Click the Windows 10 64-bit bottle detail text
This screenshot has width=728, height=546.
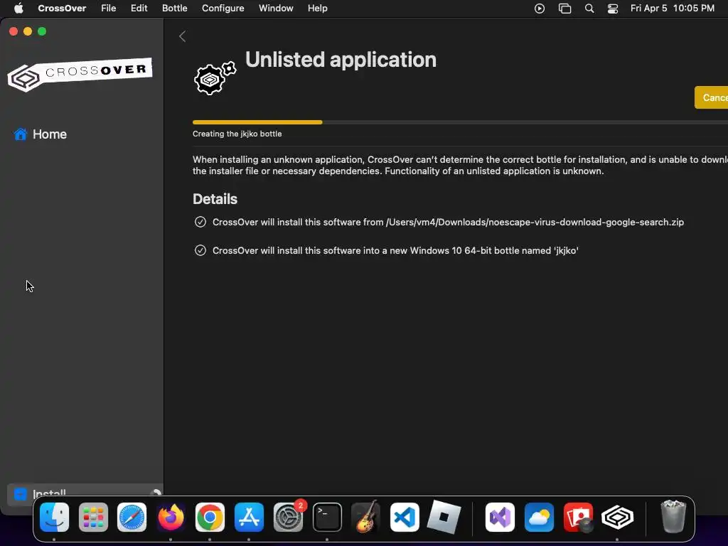coord(395,251)
